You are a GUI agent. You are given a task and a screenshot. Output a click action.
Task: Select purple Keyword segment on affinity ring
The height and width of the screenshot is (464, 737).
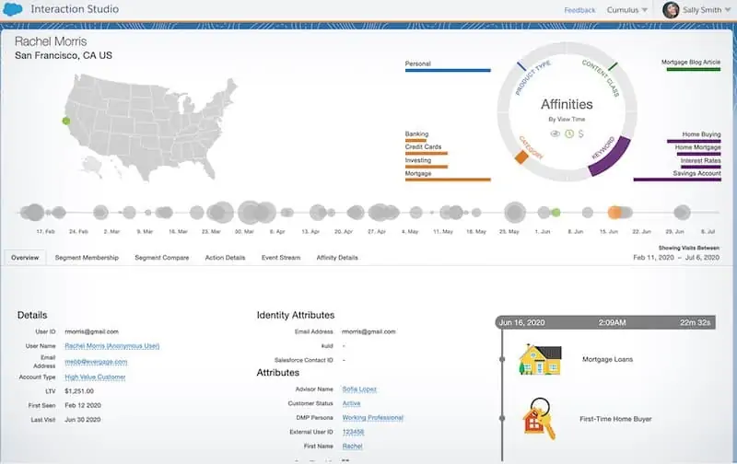click(x=610, y=157)
